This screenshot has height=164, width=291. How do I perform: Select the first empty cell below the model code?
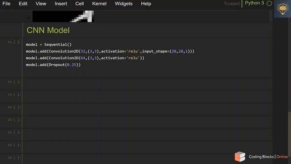(x=147, y=84)
